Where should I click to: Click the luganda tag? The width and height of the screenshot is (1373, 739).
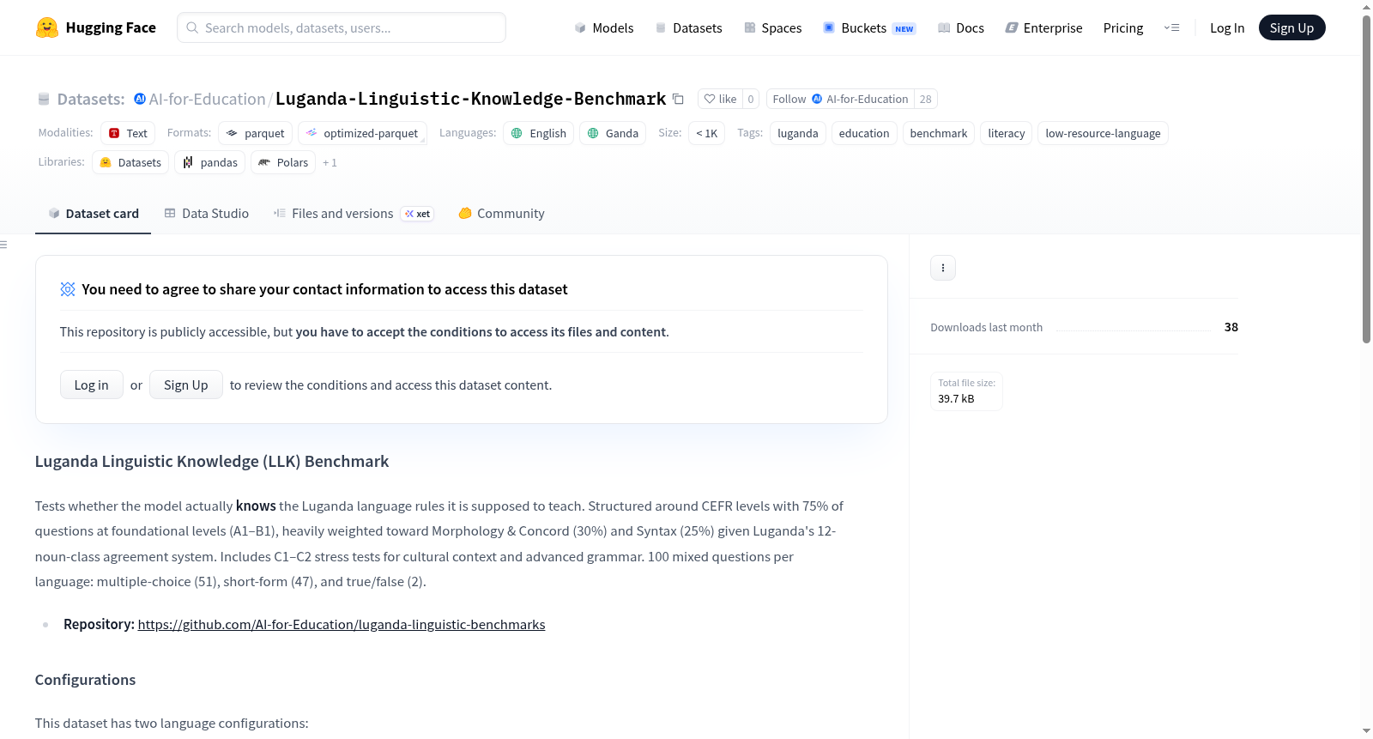pyautogui.click(x=798, y=133)
